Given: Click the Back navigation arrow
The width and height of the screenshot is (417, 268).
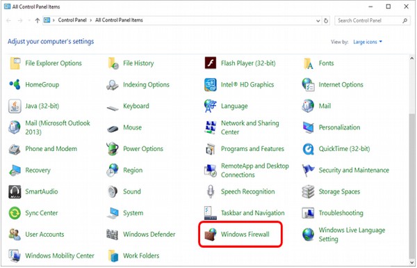Looking at the screenshot, I should click(x=8, y=20).
